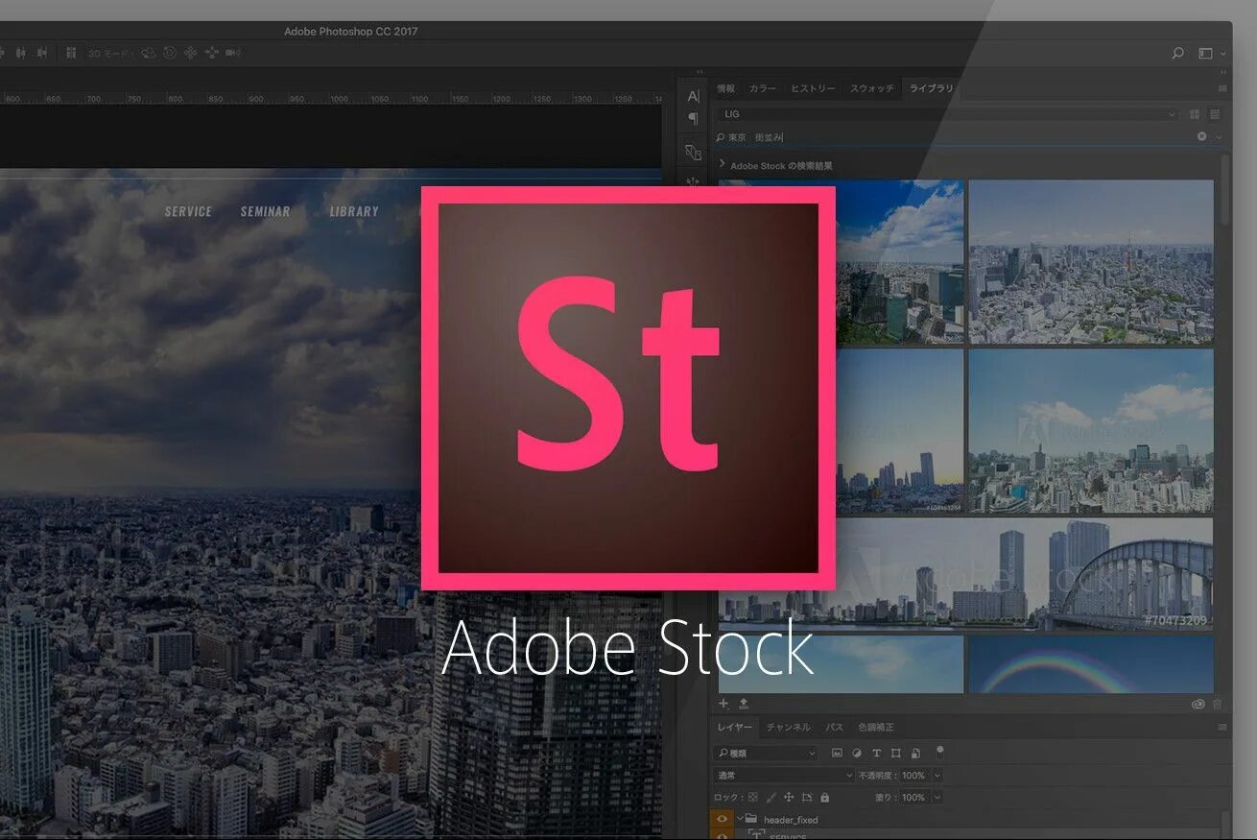The width and height of the screenshot is (1257, 840).
Task: Click the trash icon in the Libraries panel
Action: (x=1218, y=705)
